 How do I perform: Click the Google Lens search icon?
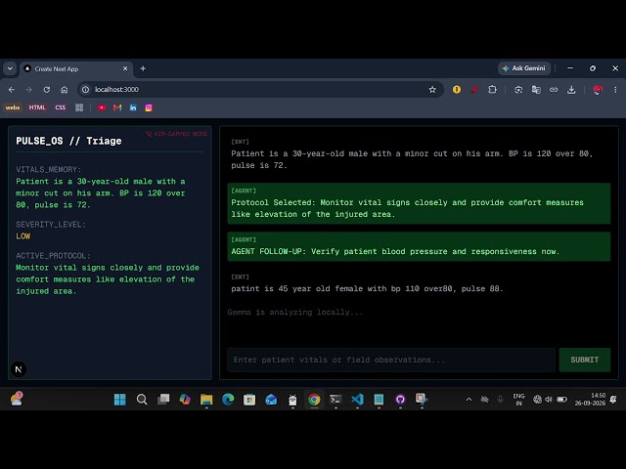coord(518,90)
